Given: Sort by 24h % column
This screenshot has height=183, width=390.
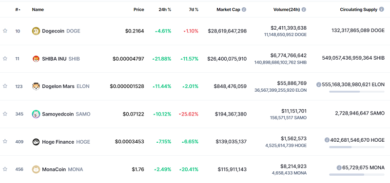Looking at the screenshot, I should coord(165,10).
